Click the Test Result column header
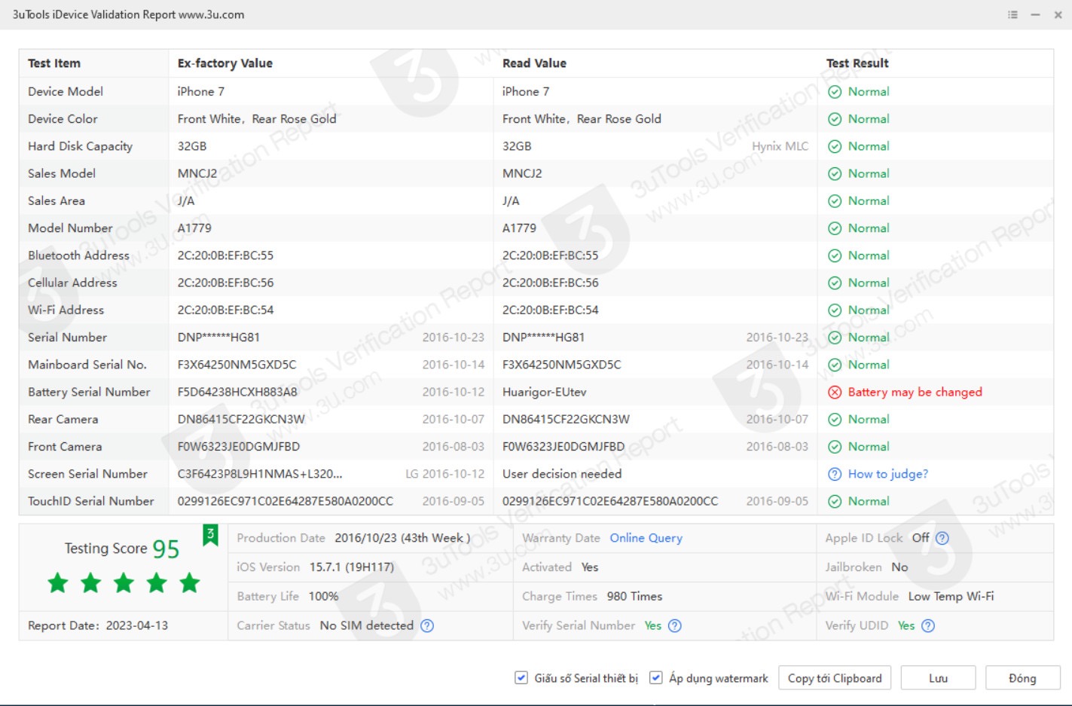The height and width of the screenshot is (706, 1072). [857, 63]
